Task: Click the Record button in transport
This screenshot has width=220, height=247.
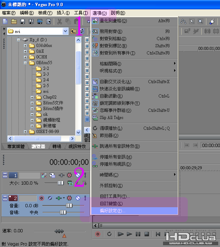Action: [x=98, y=234]
